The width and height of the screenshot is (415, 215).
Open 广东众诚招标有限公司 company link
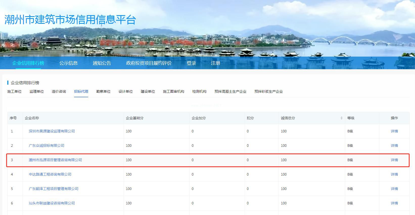tap(47, 146)
